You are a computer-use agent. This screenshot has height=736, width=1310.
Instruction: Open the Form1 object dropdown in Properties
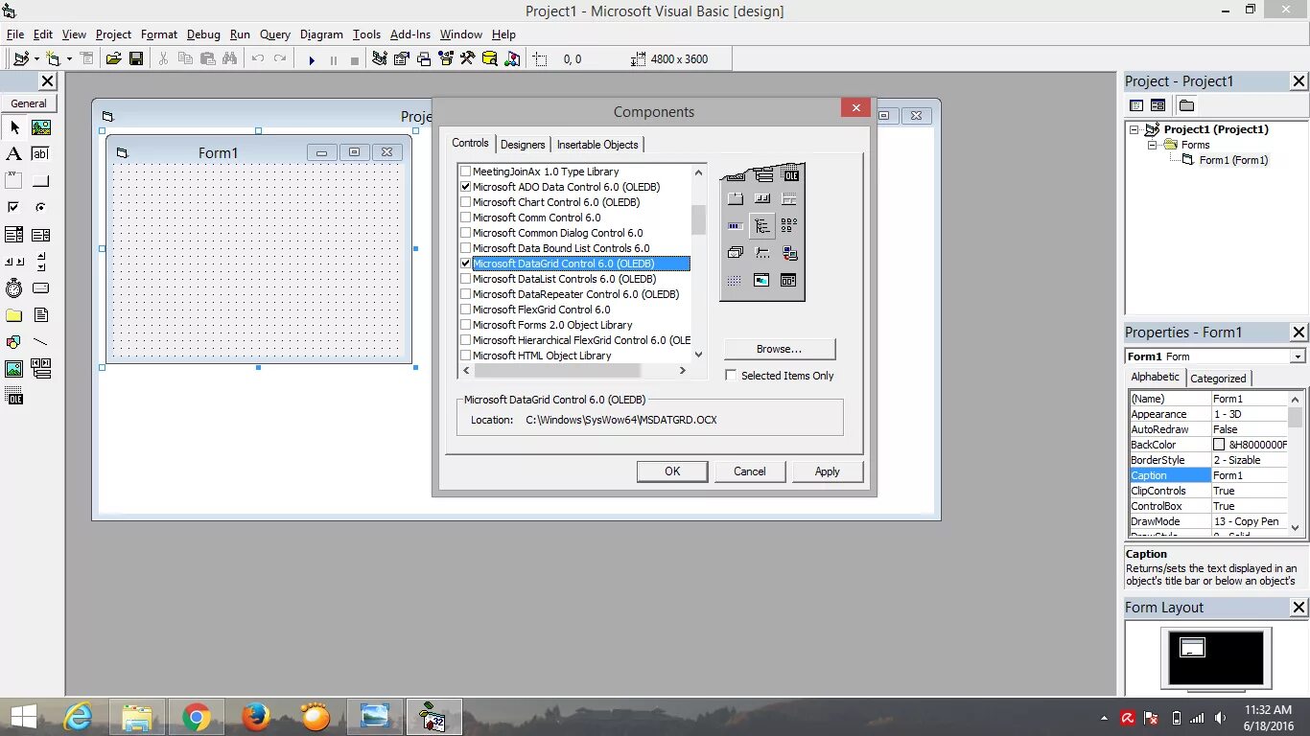point(1298,356)
